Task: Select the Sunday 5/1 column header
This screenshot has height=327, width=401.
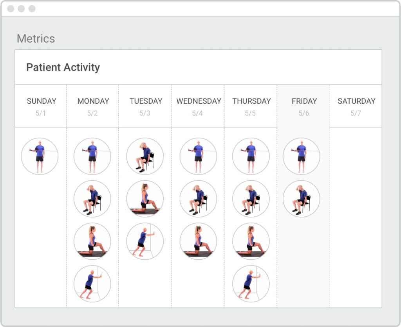Action: pyautogui.click(x=42, y=106)
